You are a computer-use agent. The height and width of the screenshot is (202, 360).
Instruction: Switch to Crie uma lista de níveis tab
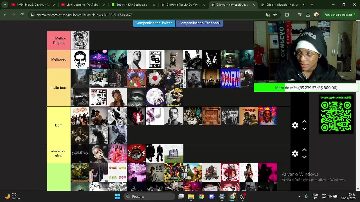click(x=283, y=5)
